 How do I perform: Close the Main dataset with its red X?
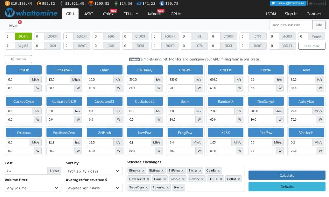point(20,22)
